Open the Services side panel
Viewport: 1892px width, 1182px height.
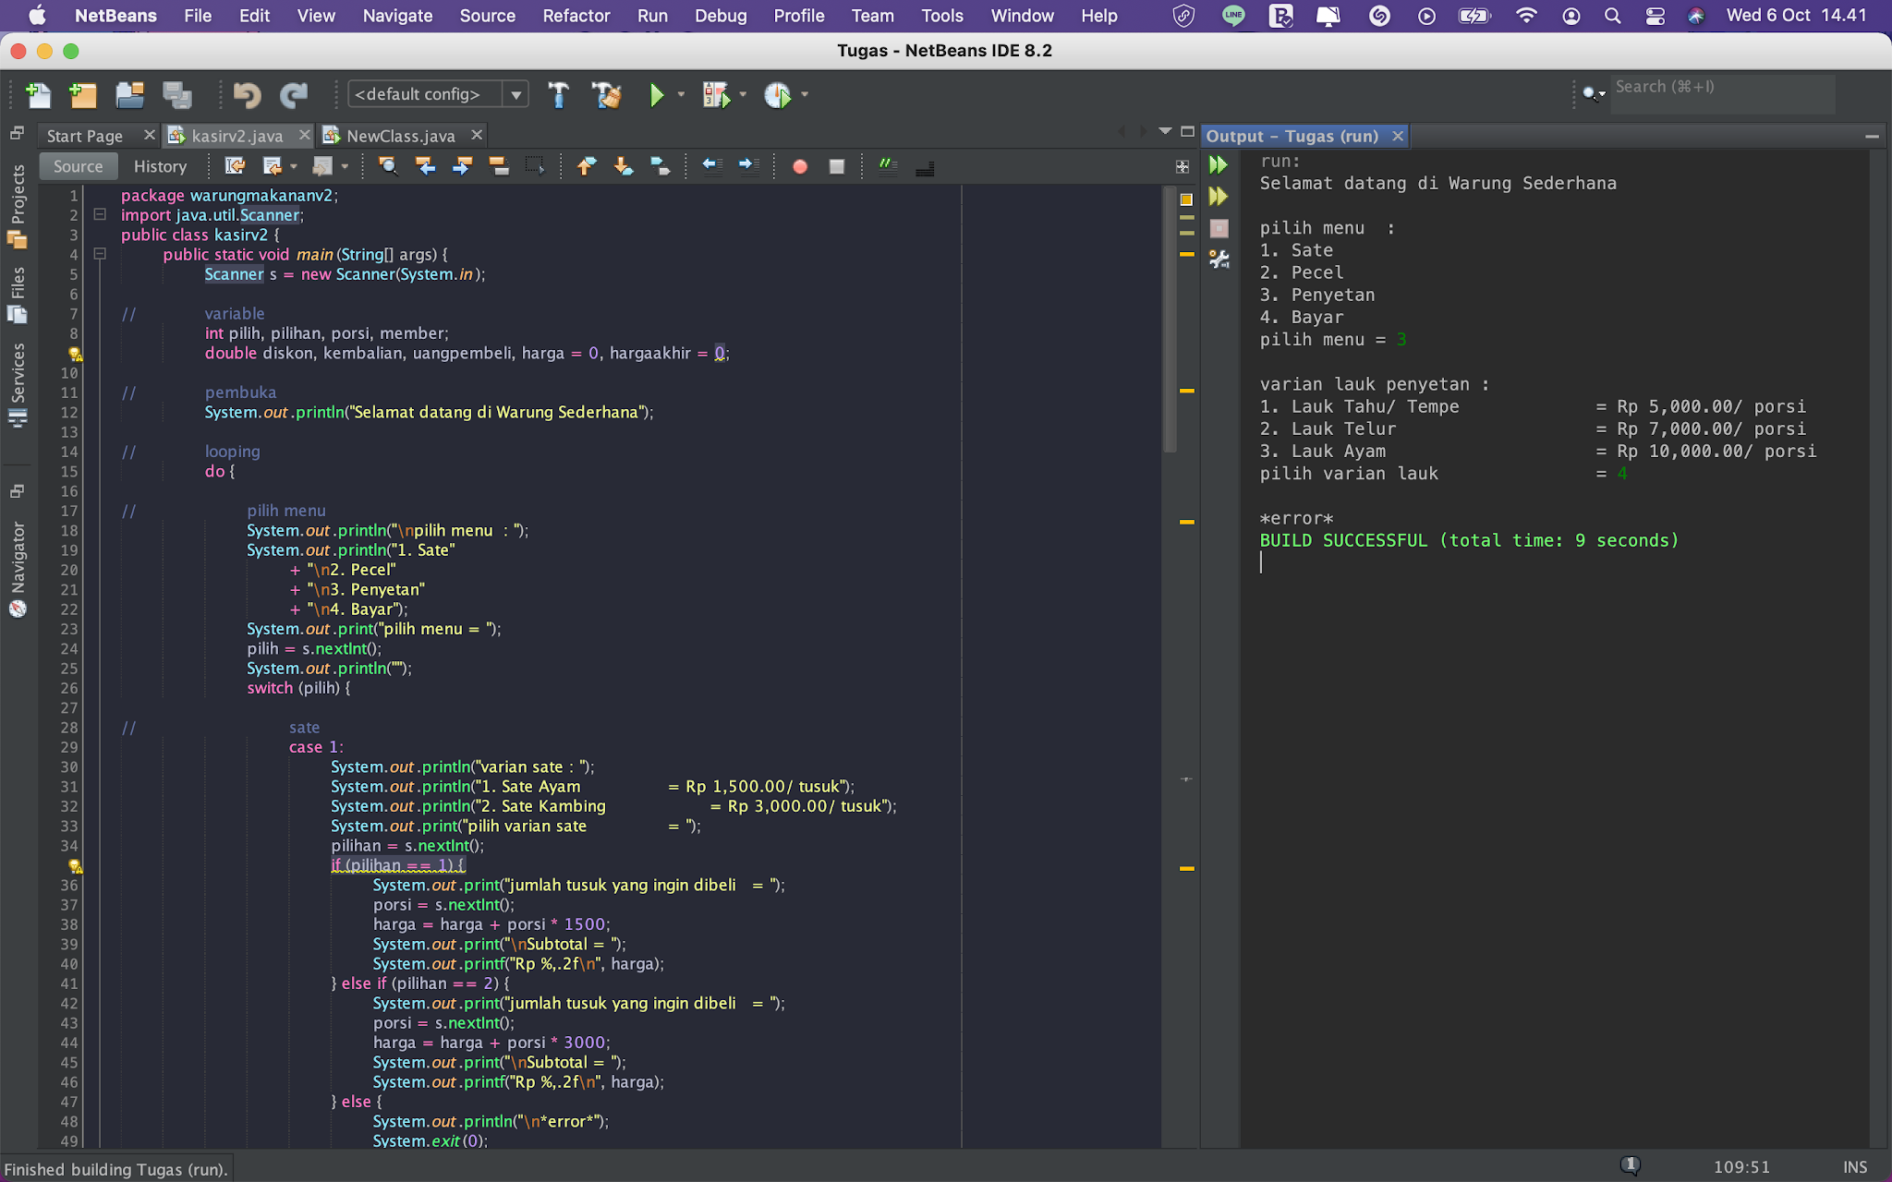coord(18,384)
